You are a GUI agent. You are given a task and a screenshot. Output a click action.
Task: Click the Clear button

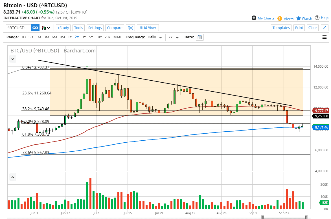312,28
